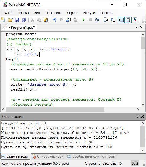
Task: Toggle the input panel toolbar button
Action: pyautogui.click(x=128, y=20)
